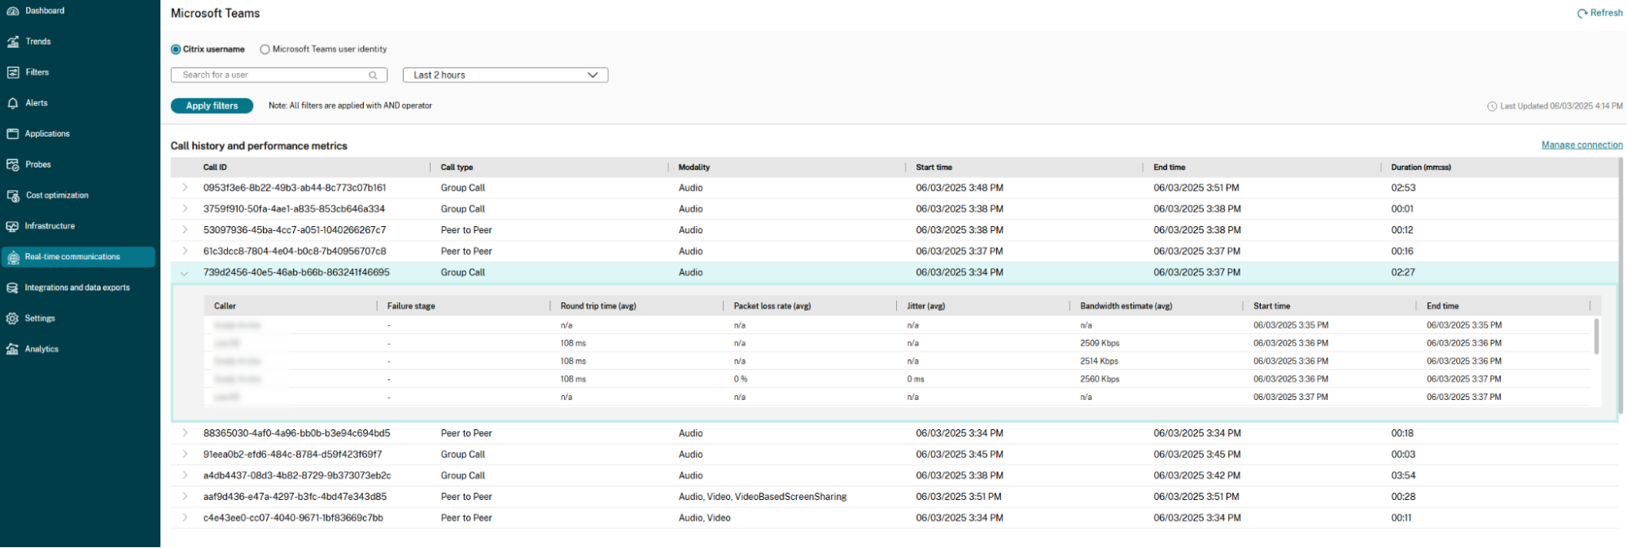This screenshot has height=548, width=1627.
Task: Open the Last 2 hours dropdown
Action: coord(505,75)
